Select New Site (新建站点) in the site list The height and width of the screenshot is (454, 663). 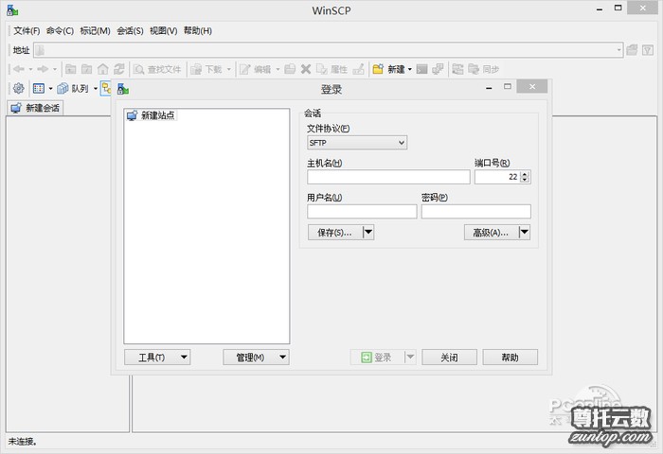pyautogui.click(x=152, y=115)
